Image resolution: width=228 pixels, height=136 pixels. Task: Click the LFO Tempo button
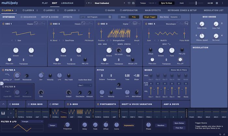click(52, 125)
